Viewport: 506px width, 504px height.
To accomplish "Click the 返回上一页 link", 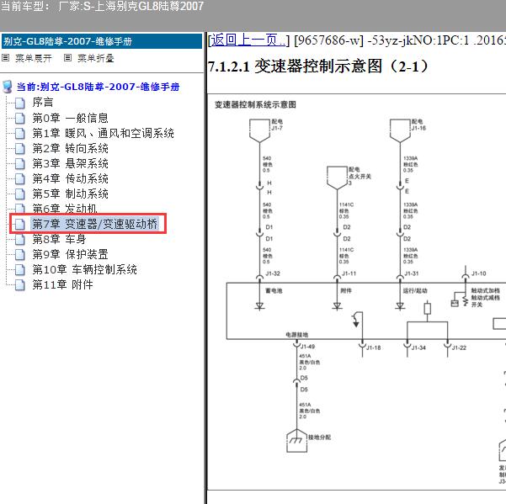I will (248, 40).
